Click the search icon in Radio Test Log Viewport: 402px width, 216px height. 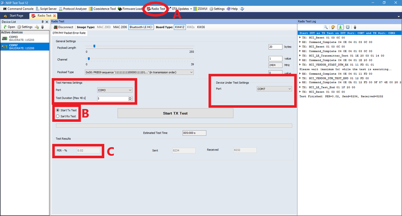(x=326, y=27)
